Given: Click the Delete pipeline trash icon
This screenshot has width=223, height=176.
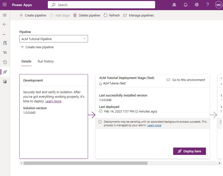Looking at the screenshot, I should [75, 15].
